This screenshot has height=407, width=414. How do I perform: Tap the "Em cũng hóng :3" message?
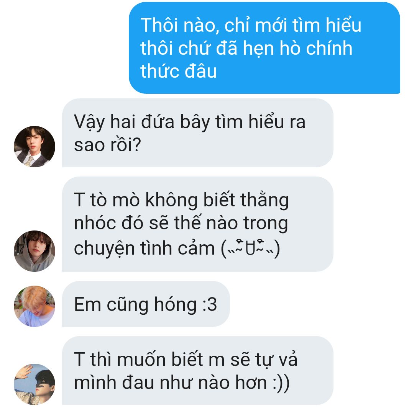coord(146,304)
